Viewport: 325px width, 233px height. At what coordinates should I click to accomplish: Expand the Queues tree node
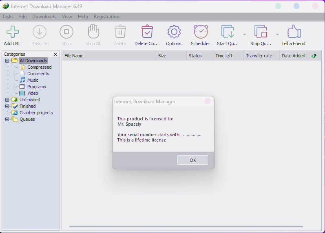click(x=7, y=119)
